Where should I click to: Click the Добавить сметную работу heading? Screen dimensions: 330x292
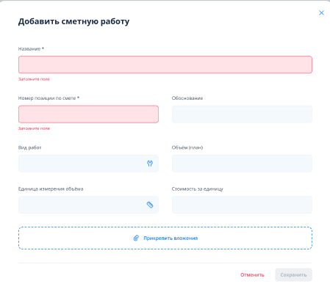[73, 21]
